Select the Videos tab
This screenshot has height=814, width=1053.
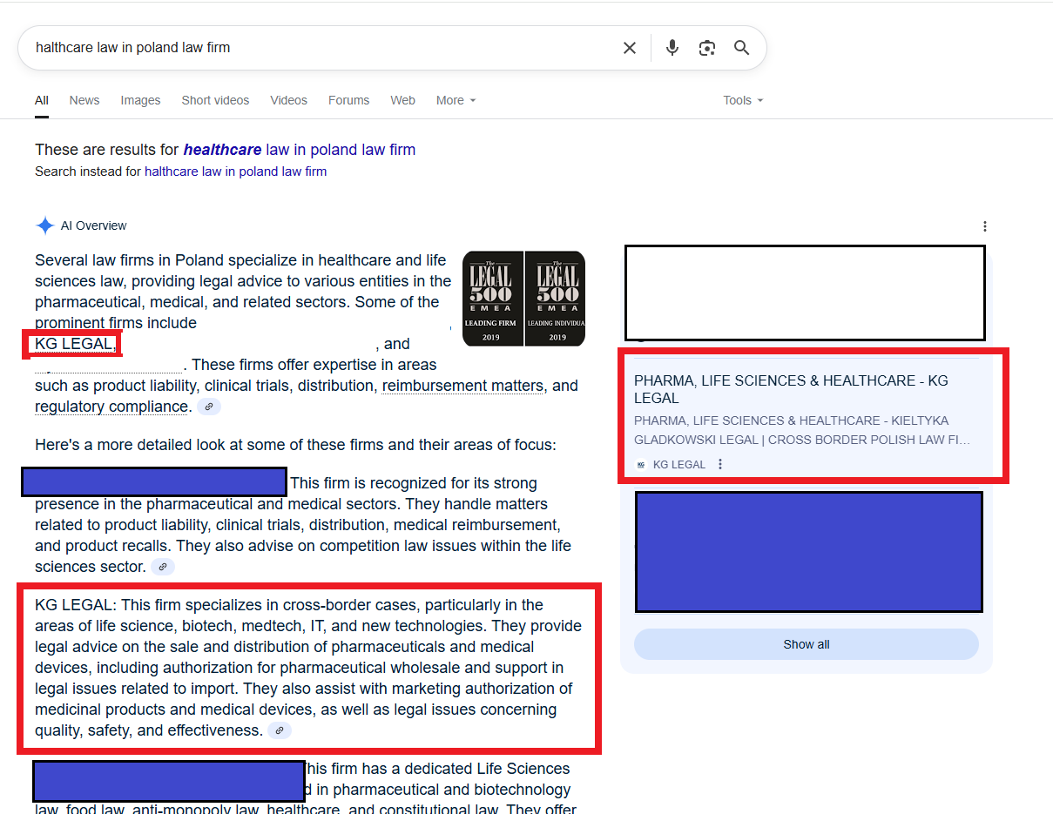[288, 100]
